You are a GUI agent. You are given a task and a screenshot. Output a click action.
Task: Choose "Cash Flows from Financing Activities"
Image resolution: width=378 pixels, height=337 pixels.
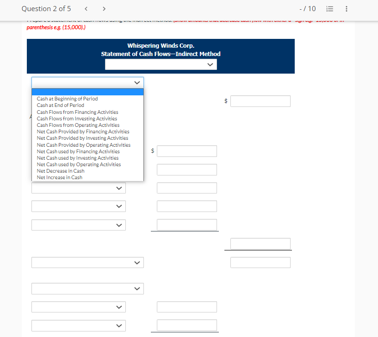(77, 112)
